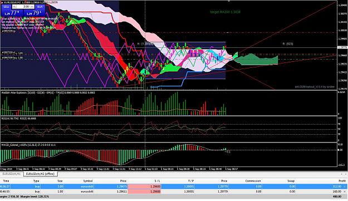This screenshot has width=348, height=201.
Task: Sort orders by the Commission column header
Action: 253,181
